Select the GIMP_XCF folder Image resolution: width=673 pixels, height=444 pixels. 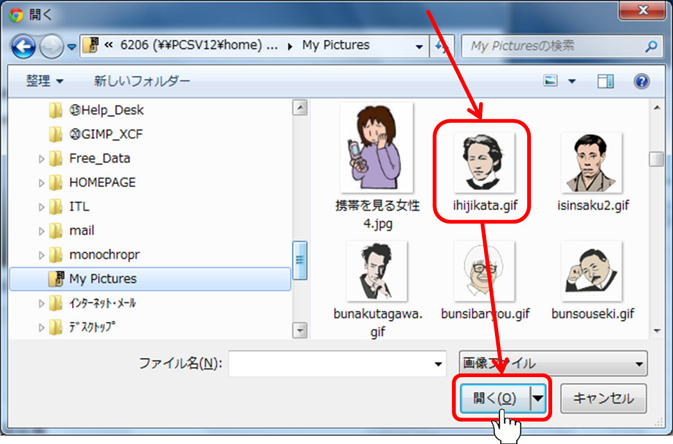[106, 134]
